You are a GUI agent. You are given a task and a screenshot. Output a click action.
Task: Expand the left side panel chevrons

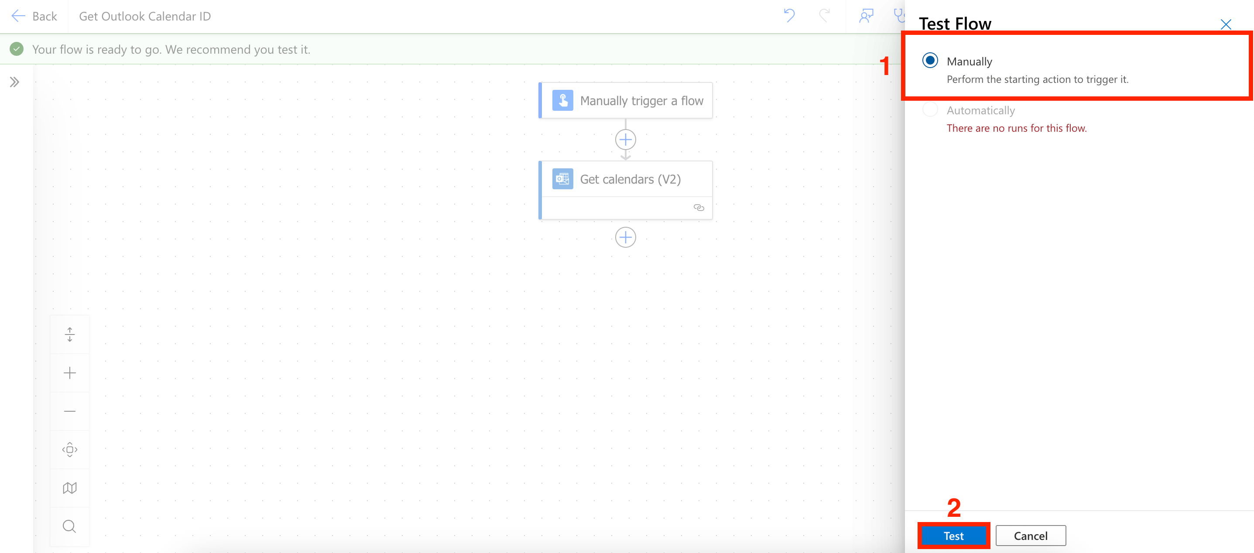coord(14,82)
